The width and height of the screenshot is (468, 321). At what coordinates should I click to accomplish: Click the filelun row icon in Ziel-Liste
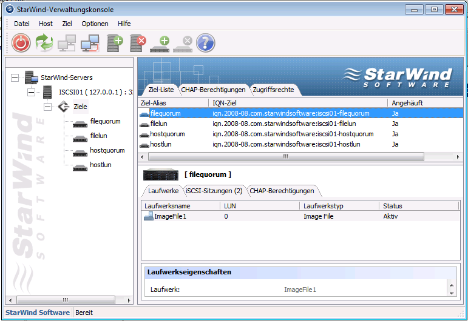tap(144, 125)
